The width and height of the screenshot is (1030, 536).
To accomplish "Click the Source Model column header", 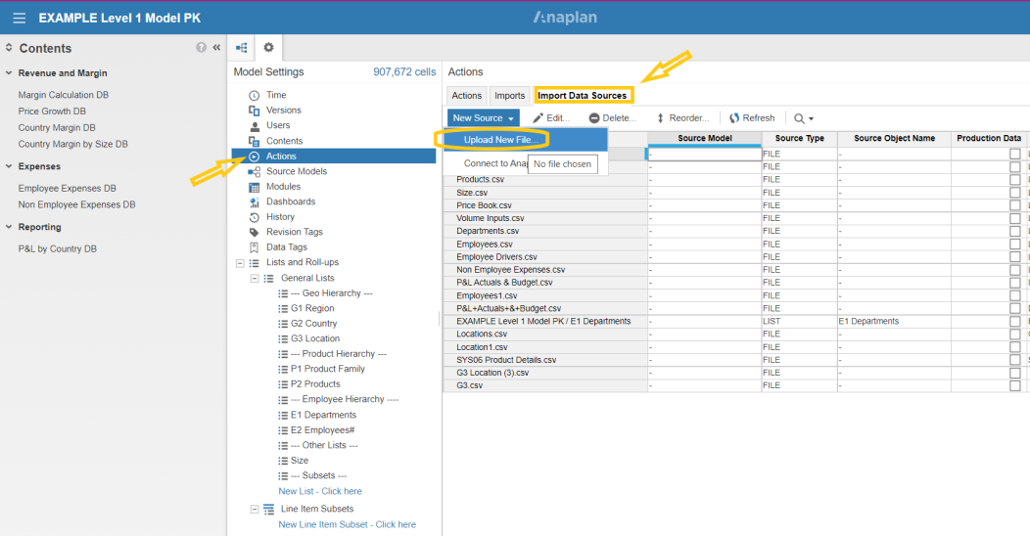I will 705,139.
